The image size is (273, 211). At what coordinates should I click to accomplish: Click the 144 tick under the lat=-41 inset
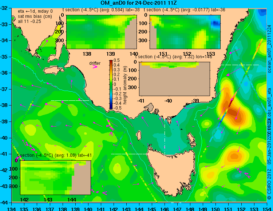[72, 200]
